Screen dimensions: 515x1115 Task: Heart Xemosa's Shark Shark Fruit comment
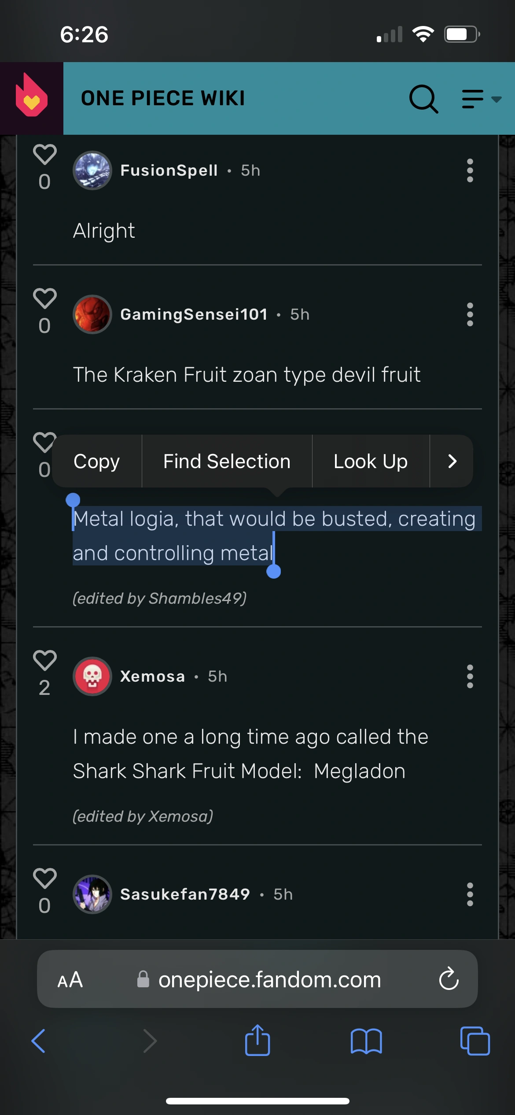click(x=44, y=661)
